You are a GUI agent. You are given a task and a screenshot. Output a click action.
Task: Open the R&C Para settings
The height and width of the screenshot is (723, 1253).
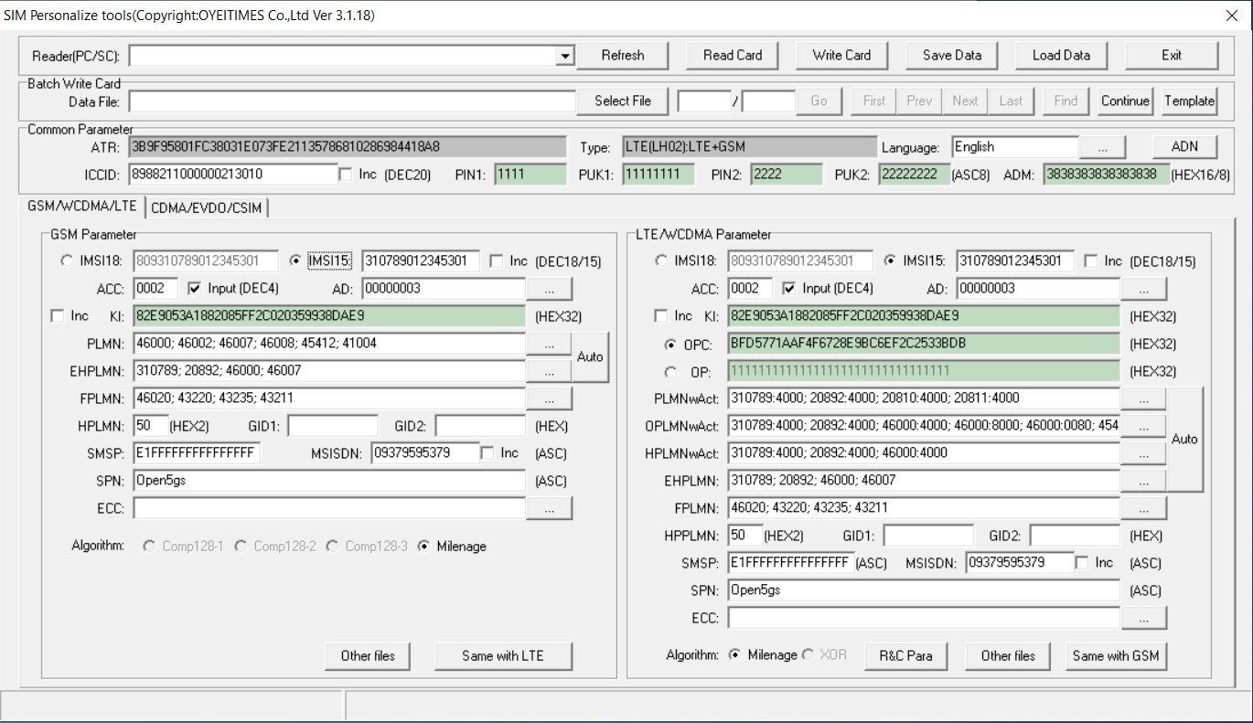point(905,655)
